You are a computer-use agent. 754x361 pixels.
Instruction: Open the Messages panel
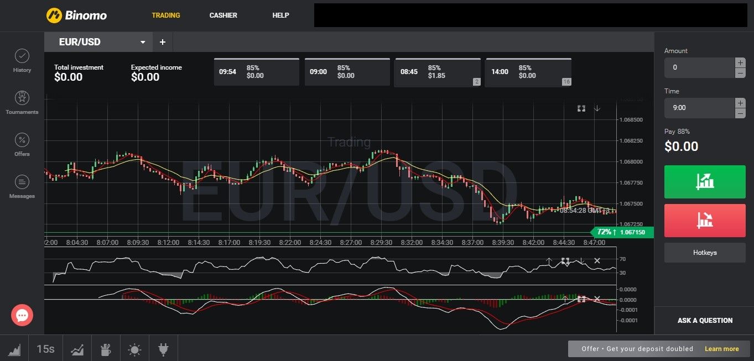(x=22, y=186)
